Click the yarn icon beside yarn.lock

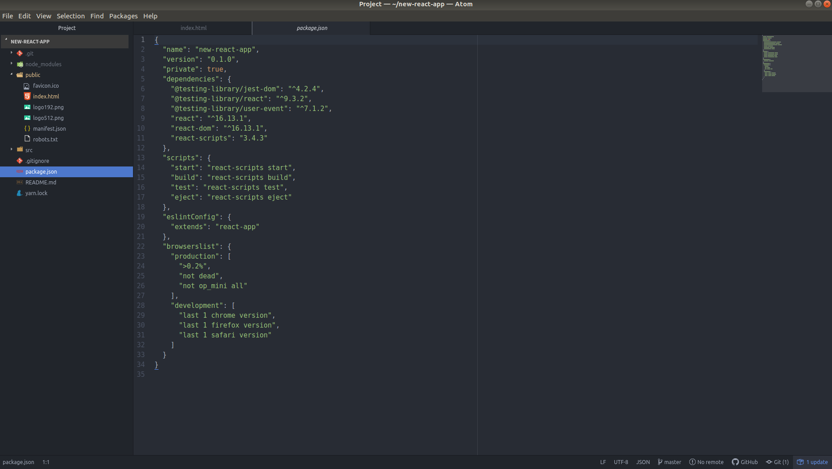20,193
